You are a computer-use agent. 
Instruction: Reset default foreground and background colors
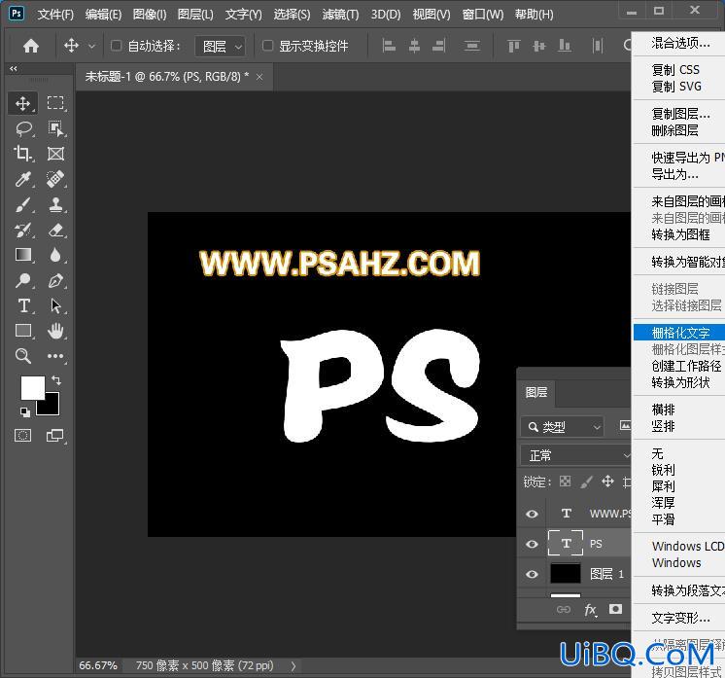coord(25,411)
